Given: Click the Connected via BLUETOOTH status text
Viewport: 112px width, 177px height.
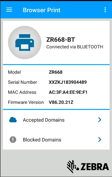Looking at the screenshot, I should pos(75,47).
